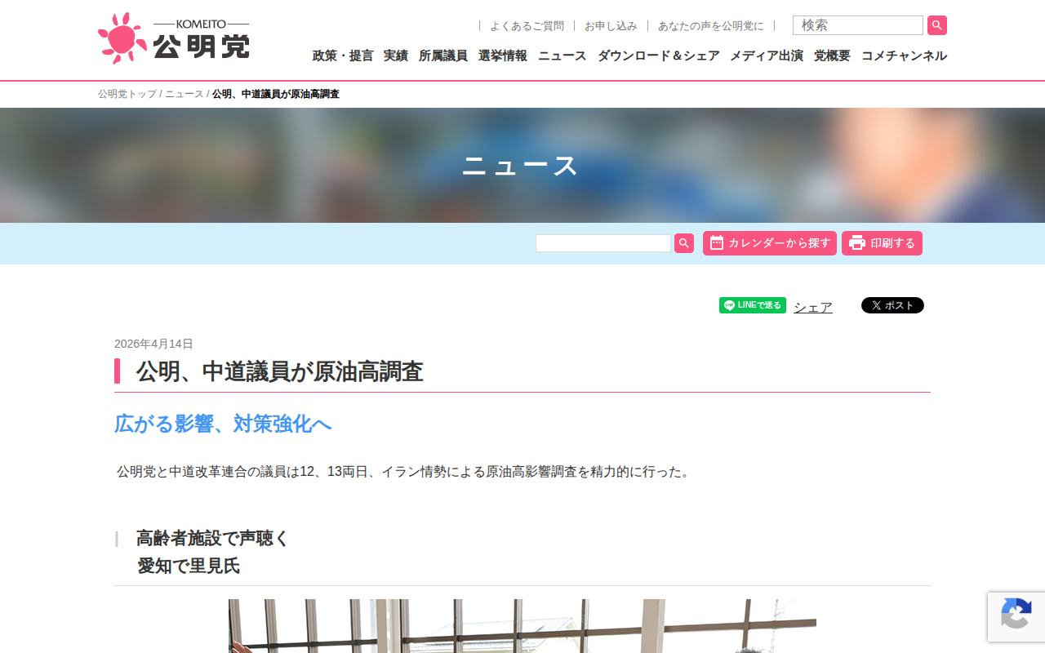
Task: Click the ニュース banner title
Action: [x=521, y=166]
